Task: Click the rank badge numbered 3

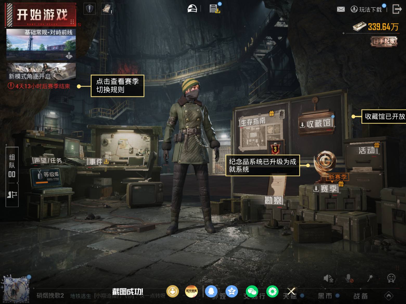Action: pyautogui.click(x=275, y=149)
